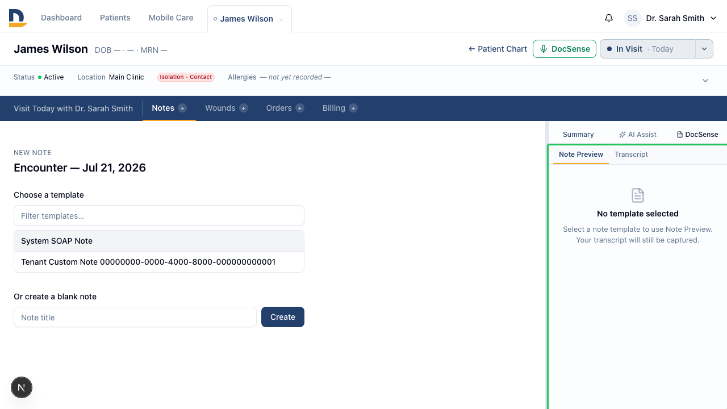Click the Isolation - Contact badge
Screen dimensions: 727x409
coord(186,77)
